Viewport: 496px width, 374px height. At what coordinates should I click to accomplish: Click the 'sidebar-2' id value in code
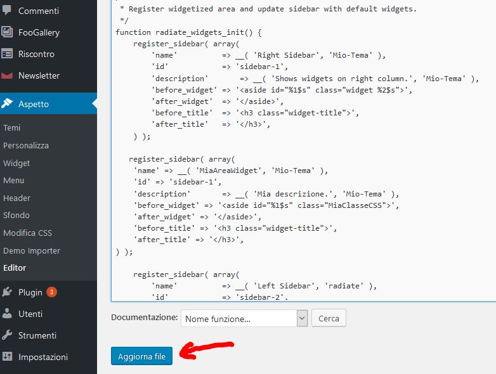pos(259,297)
